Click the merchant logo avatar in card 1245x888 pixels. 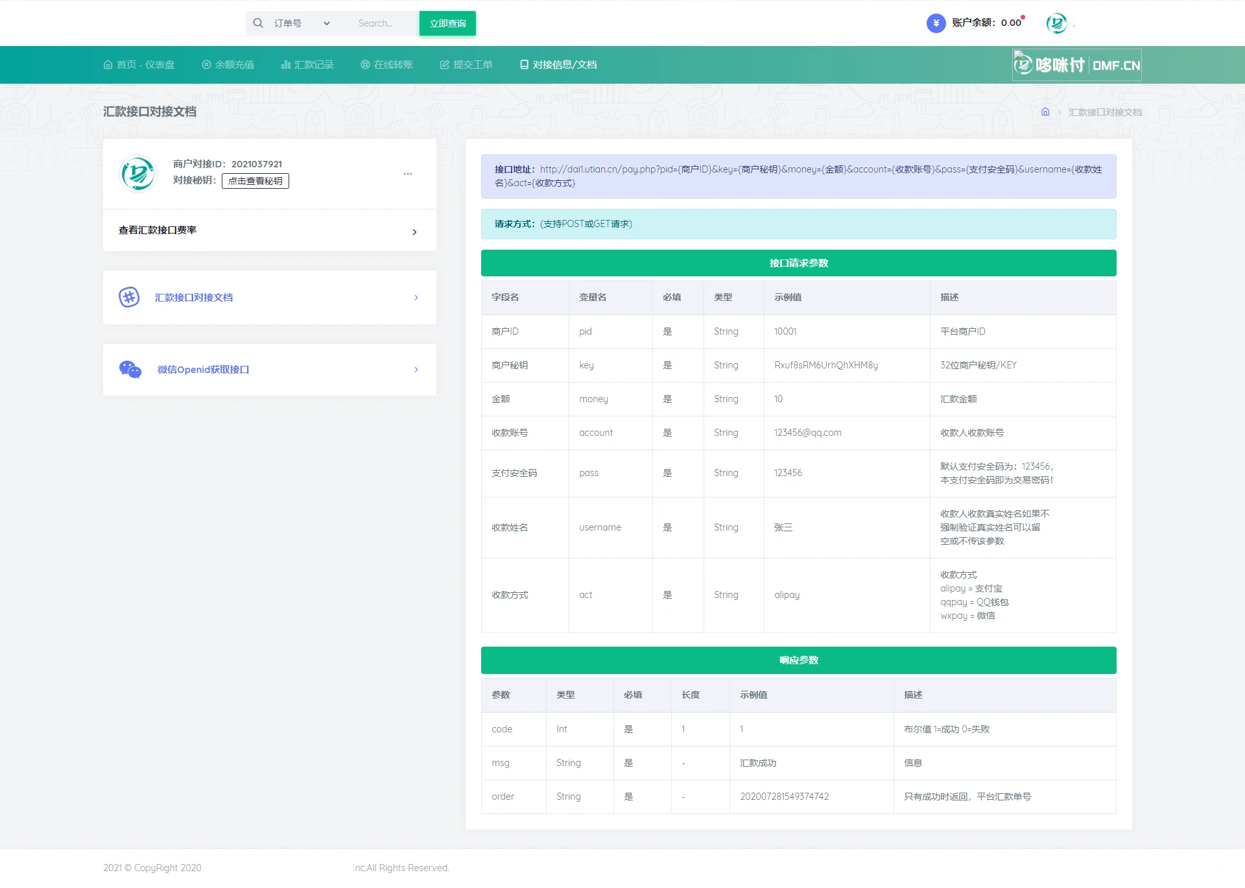pos(138,174)
